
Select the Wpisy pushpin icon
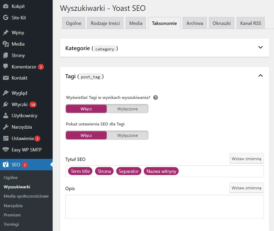(x=6, y=32)
